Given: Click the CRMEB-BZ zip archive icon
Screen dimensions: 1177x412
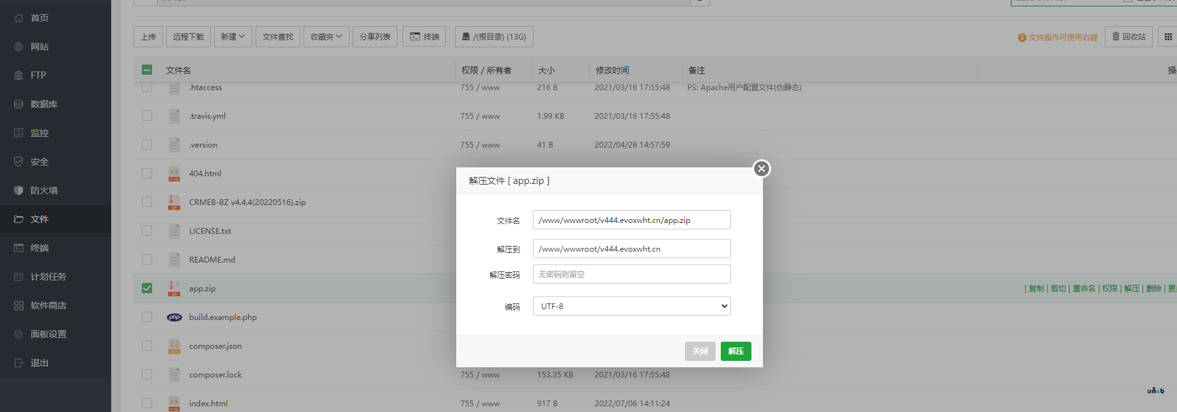Looking at the screenshot, I should click(174, 202).
